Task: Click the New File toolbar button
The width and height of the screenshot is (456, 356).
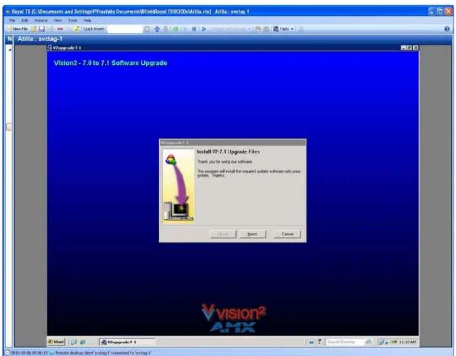Action: pyautogui.click(x=17, y=29)
